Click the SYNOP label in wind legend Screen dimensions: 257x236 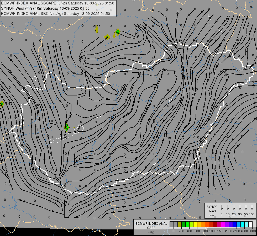click(212, 207)
